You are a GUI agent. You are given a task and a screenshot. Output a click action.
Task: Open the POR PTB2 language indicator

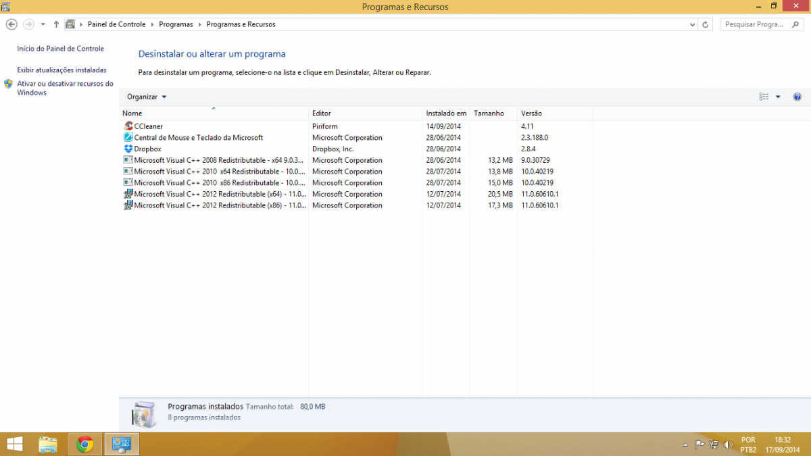coord(748,445)
